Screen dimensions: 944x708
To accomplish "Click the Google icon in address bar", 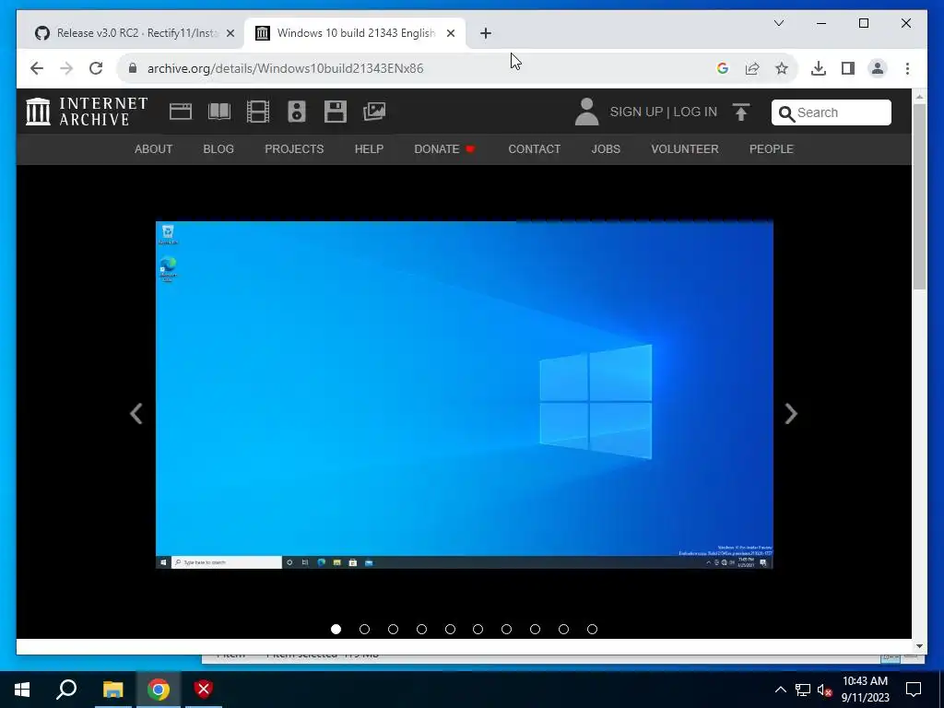I will click(x=723, y=68).
